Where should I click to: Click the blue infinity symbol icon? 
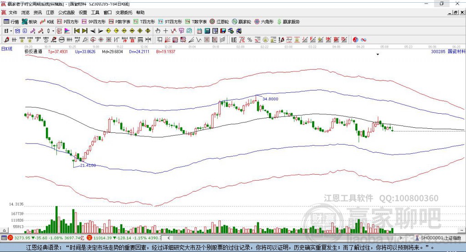coord(364,40)
